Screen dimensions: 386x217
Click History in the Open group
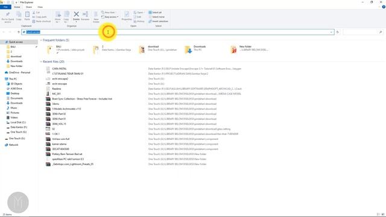click(x=139, y=22)
